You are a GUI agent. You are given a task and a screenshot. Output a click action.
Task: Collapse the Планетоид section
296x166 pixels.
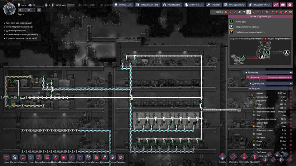click(246, 72)
